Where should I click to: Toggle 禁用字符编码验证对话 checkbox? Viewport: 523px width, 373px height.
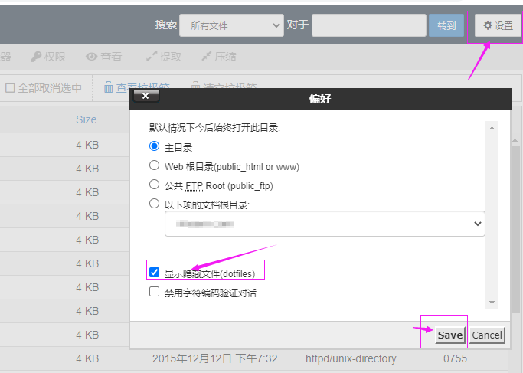coord(154,291)
